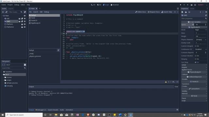This screenshot has width=209, height=117.
Task: Expand the Scenes folder in FileSystem
Action: point(4,77)
